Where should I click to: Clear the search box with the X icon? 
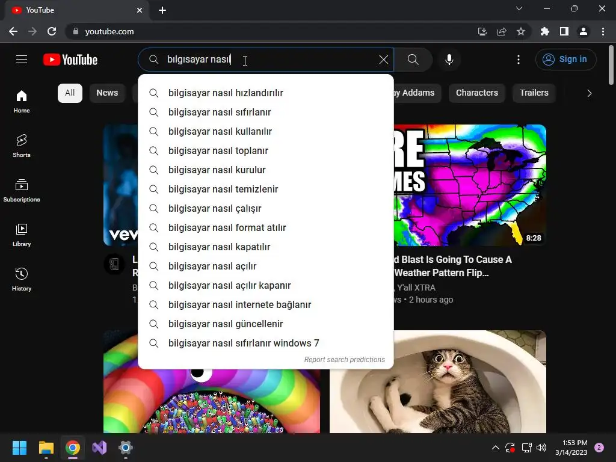click(x=383, y=60)
